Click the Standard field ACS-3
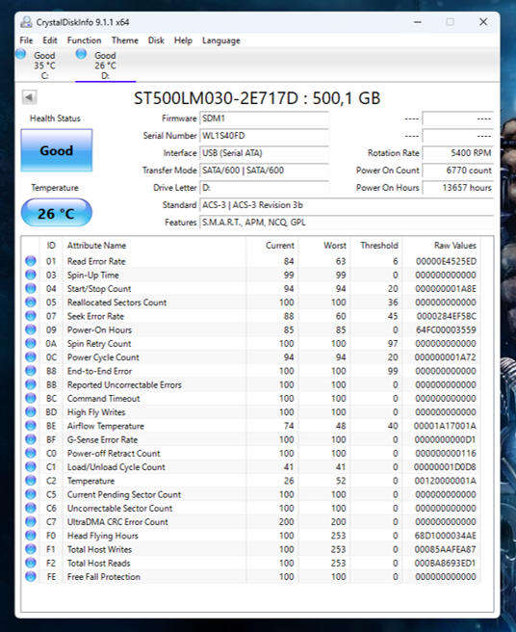Image resolution: width=516 pixels, height=632 pixels. pos(347,205)
